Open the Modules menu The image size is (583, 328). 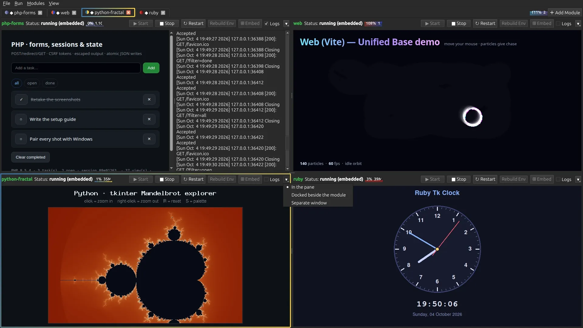pyautogui.click(x=36, y=3)
